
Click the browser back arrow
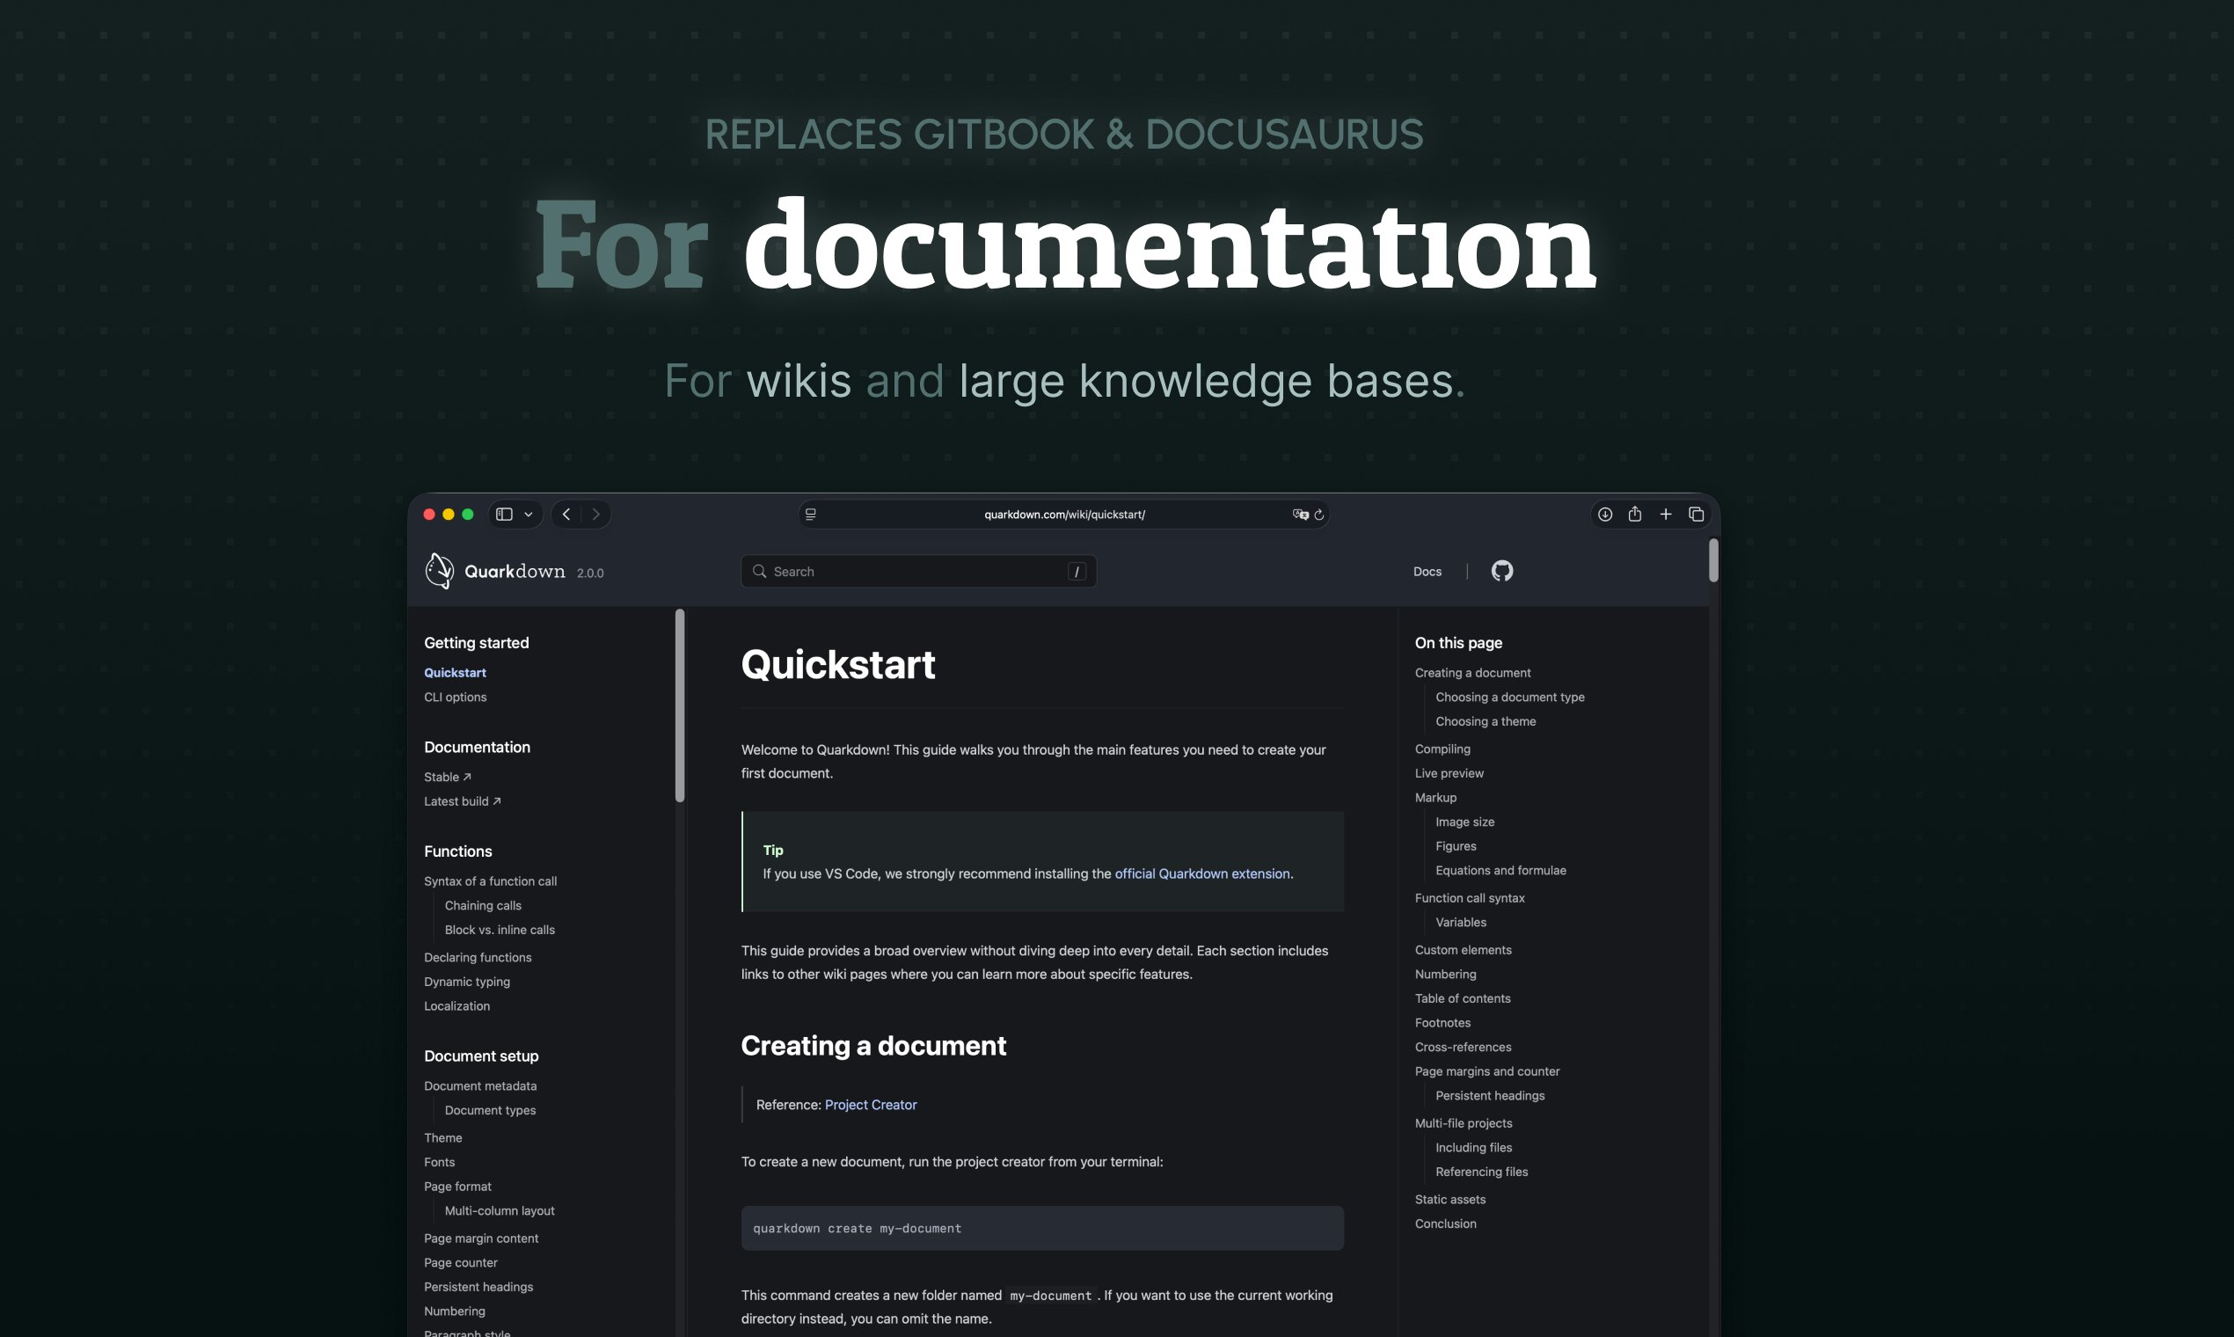pyautogui.click(x=566, y=515)
